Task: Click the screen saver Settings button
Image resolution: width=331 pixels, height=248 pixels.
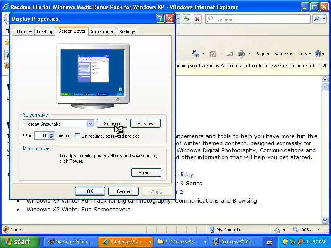Action: point(112,123)
